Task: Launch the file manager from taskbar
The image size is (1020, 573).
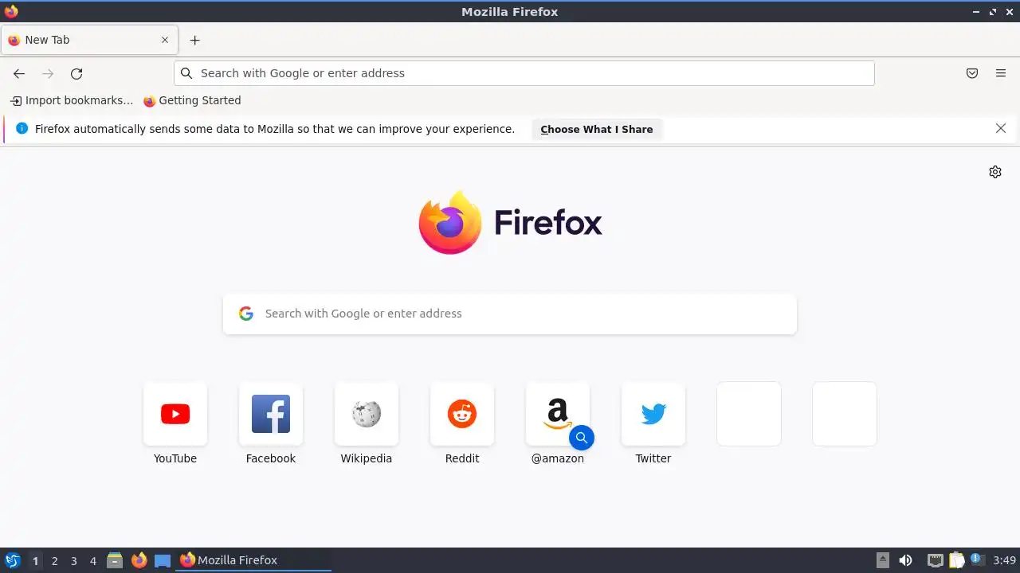Action: pyautogui.click(x=115, y=560)
